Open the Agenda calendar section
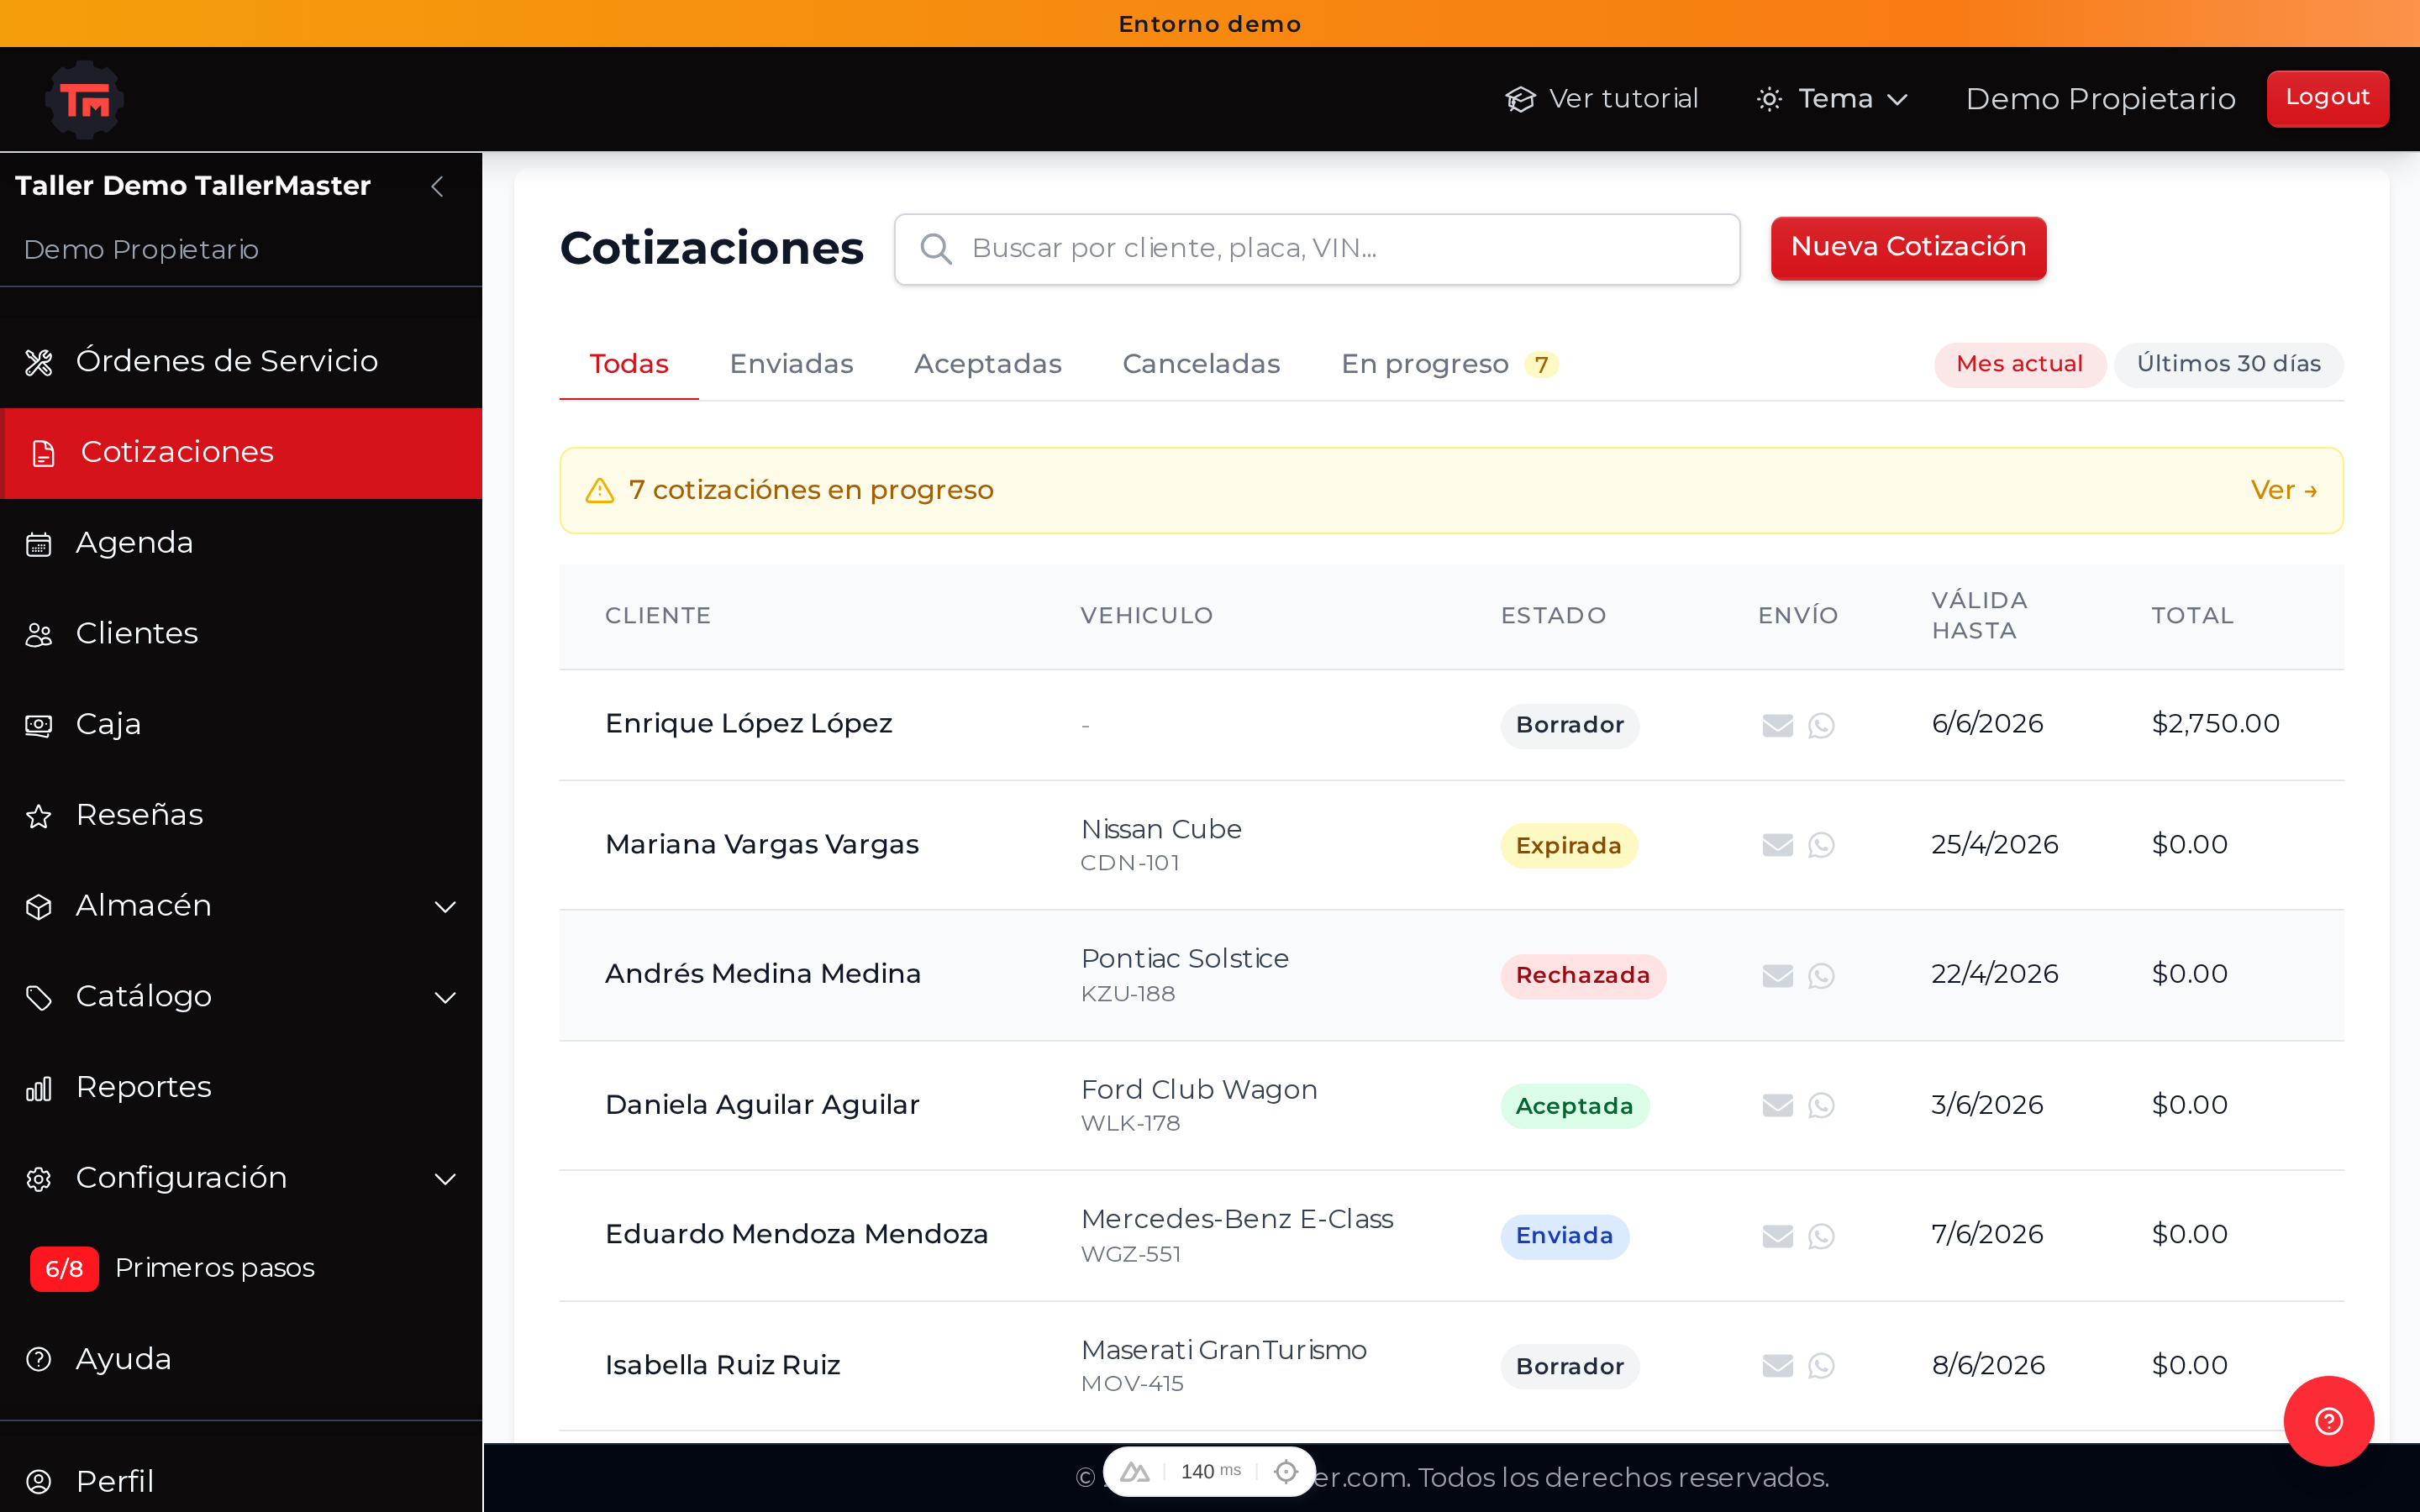Viewport: 2420px width, 1512px height. coord(241,543)
